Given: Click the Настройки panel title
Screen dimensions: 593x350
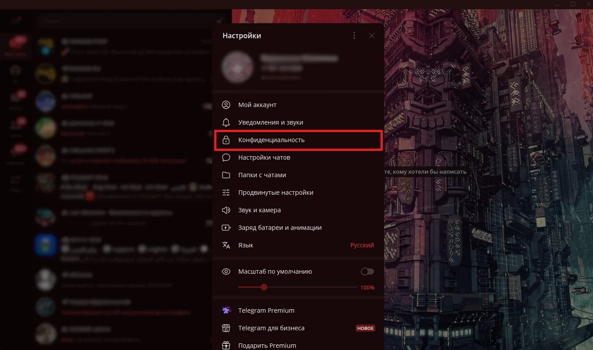Looking at the screenshot, I should click(242, 36).
